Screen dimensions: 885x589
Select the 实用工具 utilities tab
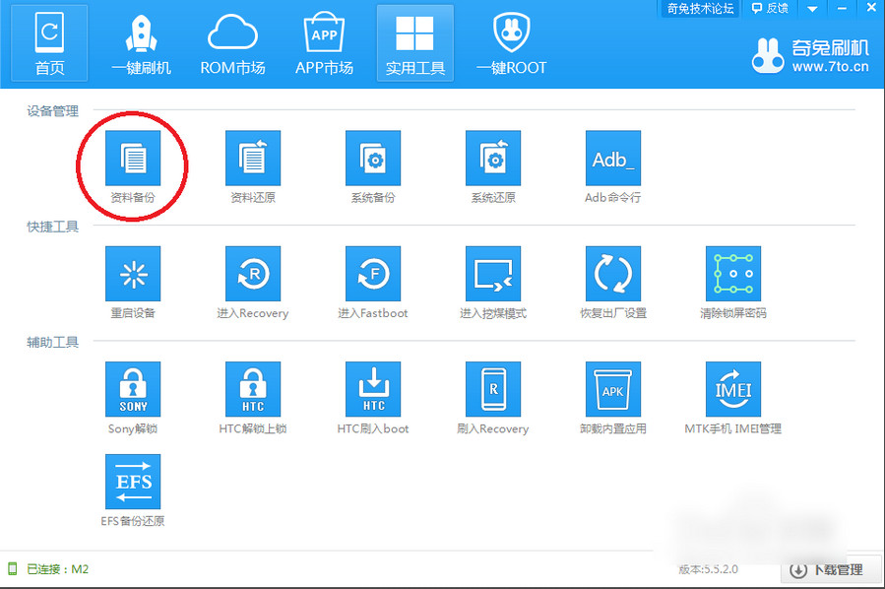(415, 43)
